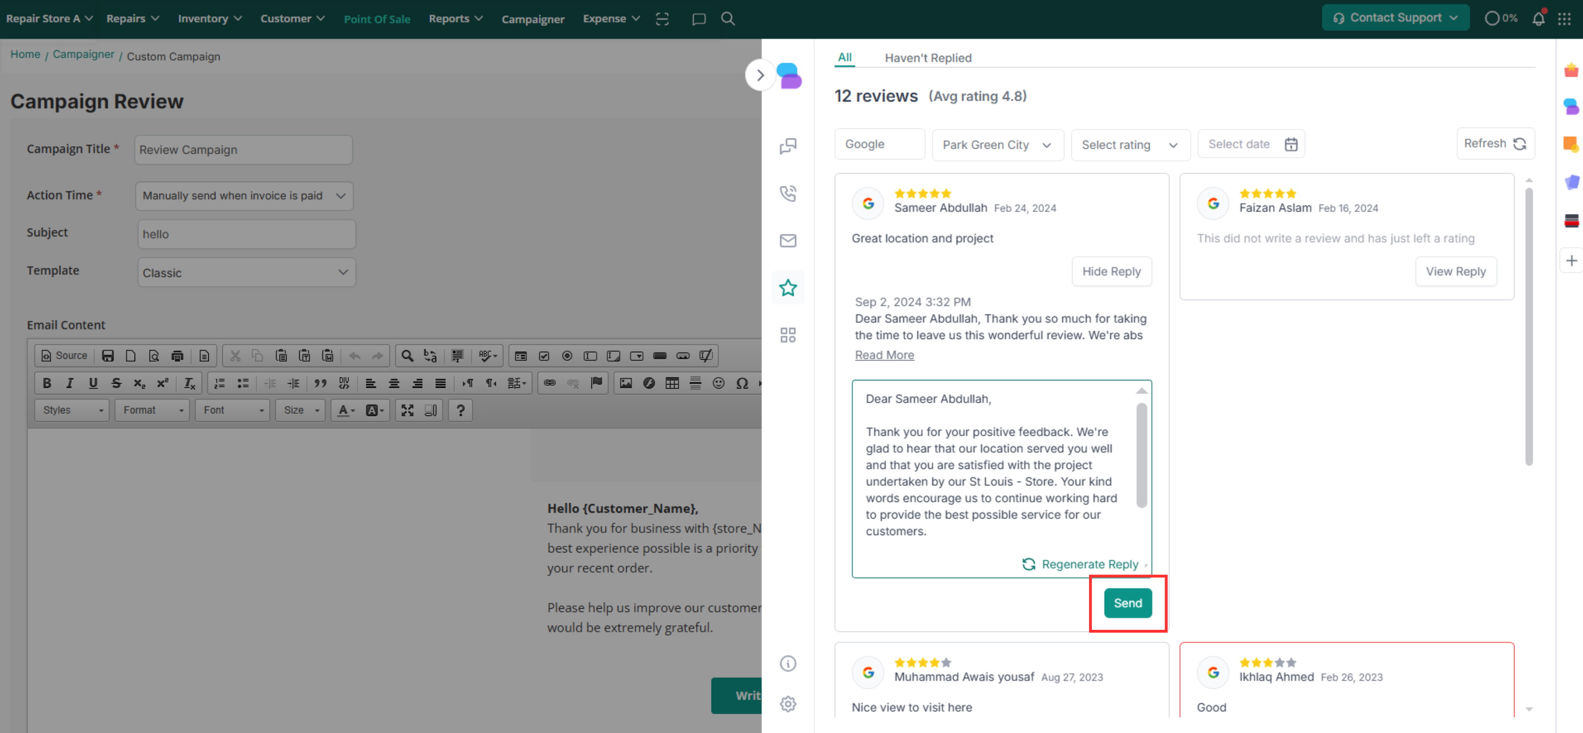The width and height of the screenshot is (1583, 733).
Task: Click the Campaign Title input field
Action: pos(243,150)
